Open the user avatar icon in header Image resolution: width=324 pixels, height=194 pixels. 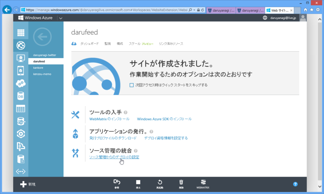point(303,18)
